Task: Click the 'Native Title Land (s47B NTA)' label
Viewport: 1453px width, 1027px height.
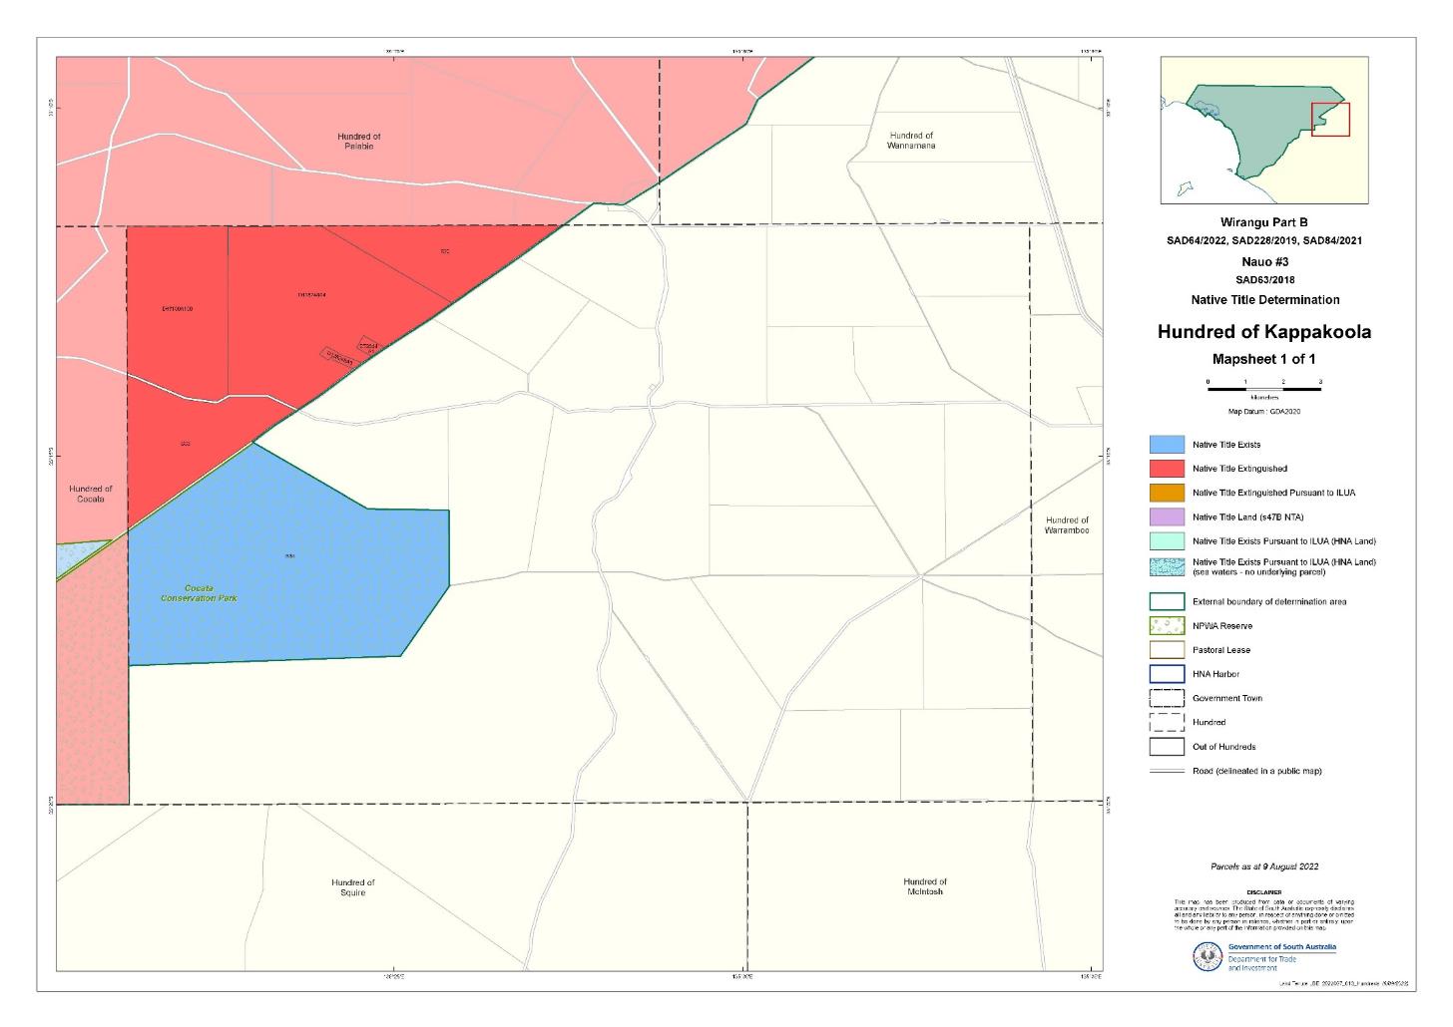Action: (1247, 517)
